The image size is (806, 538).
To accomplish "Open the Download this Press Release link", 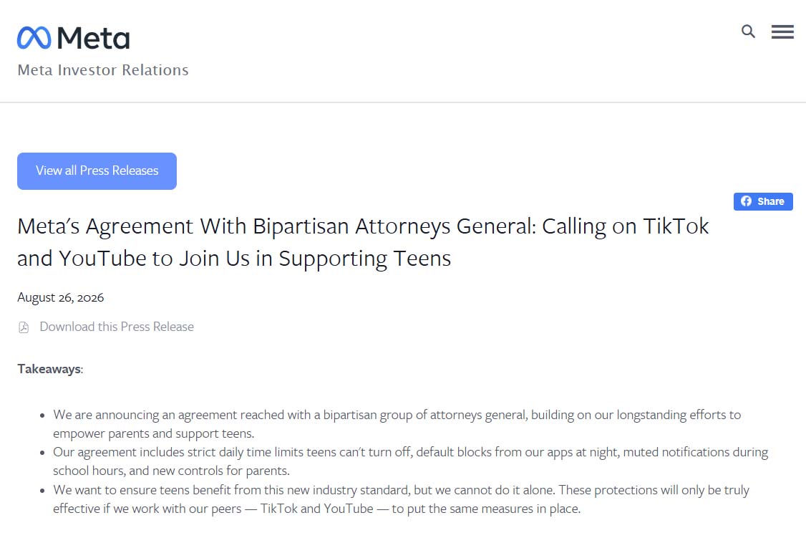I will click(x=117, y=327).
